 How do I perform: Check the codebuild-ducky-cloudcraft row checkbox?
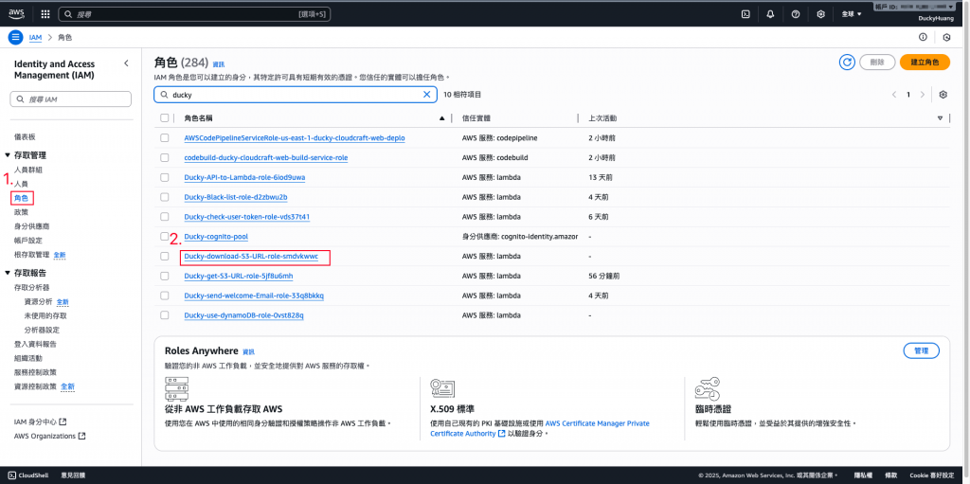point(165,158)
